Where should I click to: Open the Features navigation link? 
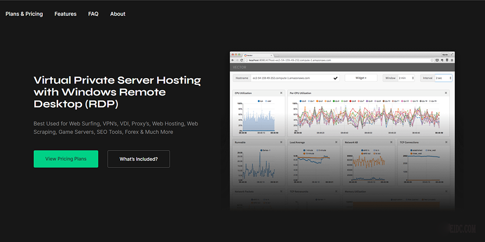click(x=65, y=14)
